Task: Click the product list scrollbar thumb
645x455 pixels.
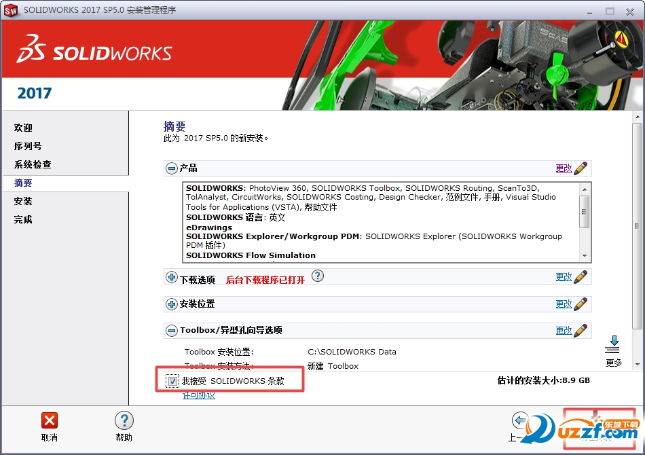Action: (584, 211)
